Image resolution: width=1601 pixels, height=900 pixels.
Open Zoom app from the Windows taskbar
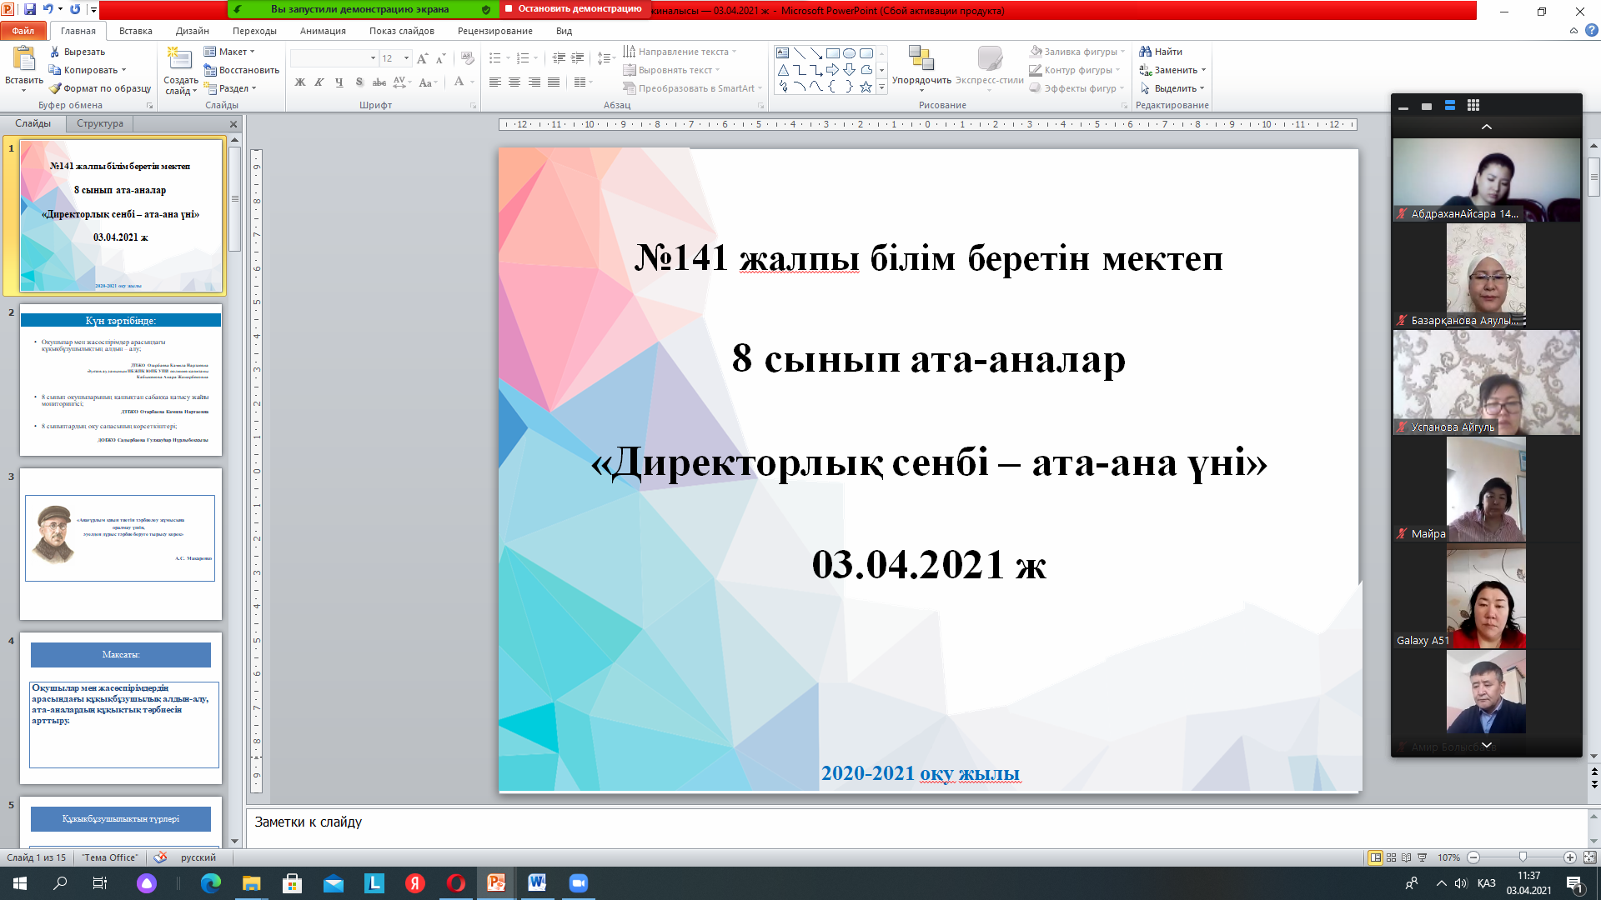(578, 883)
